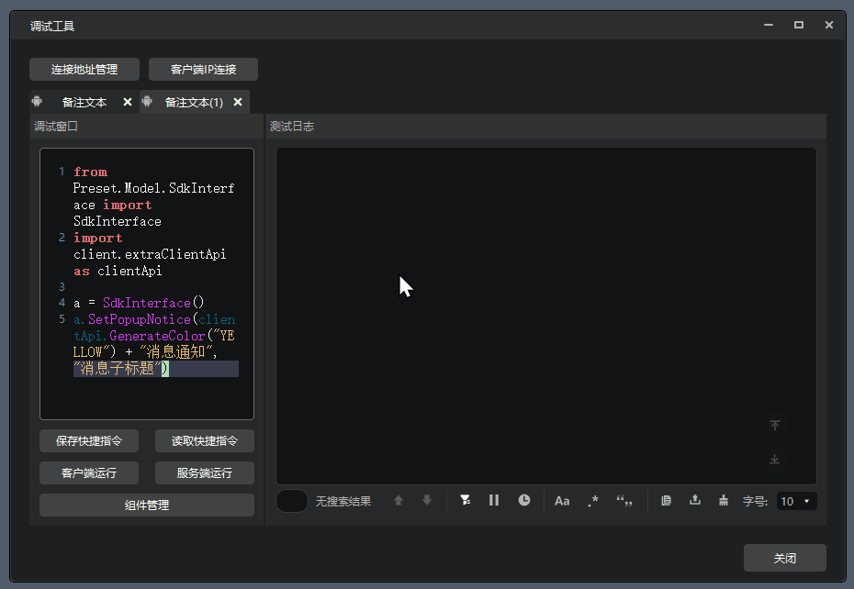
Task: Switch to the 备注文本 tab
Action: 84,103
